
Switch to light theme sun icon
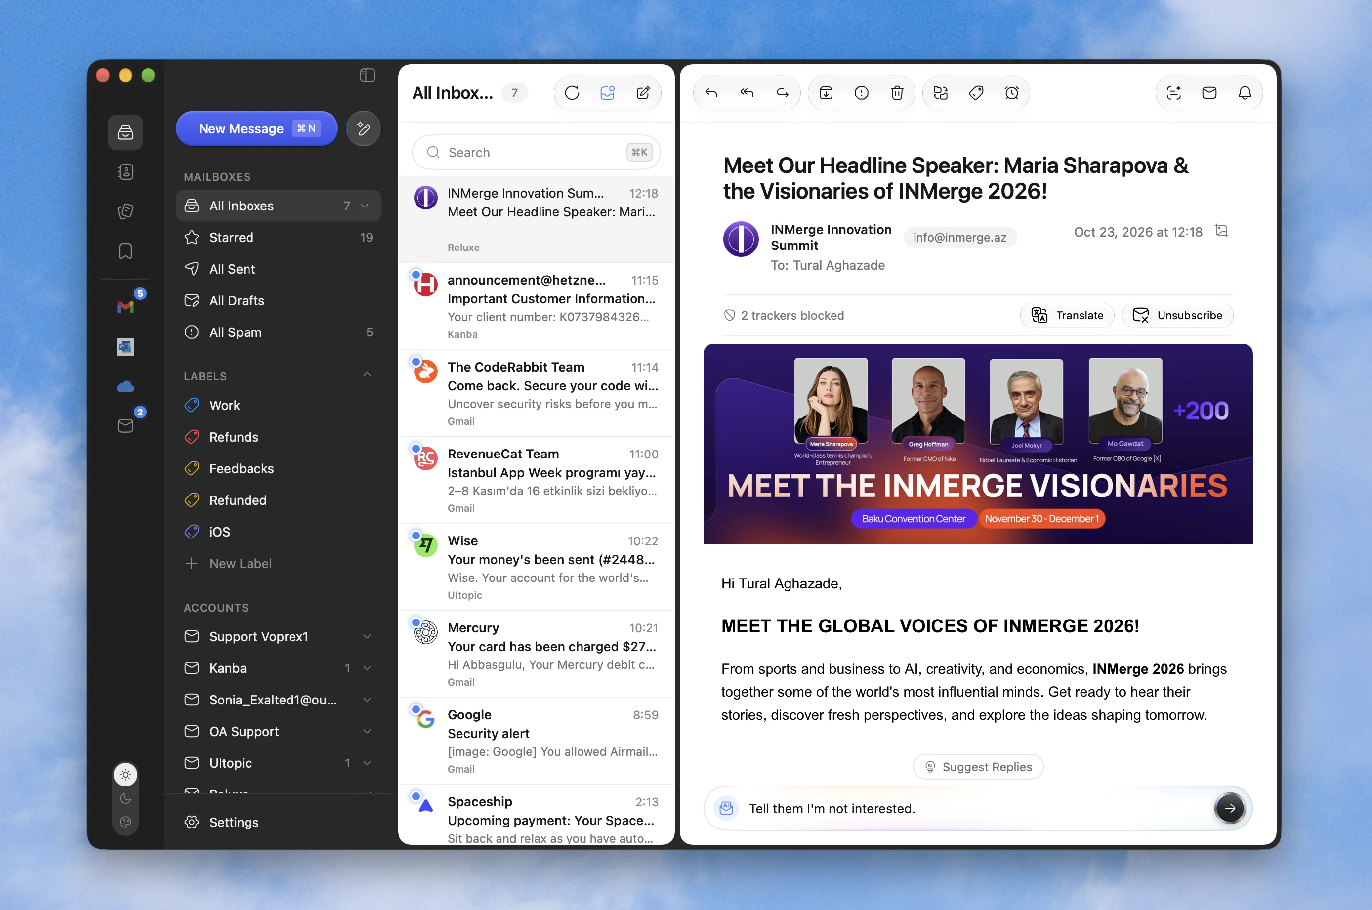[125, 774]
